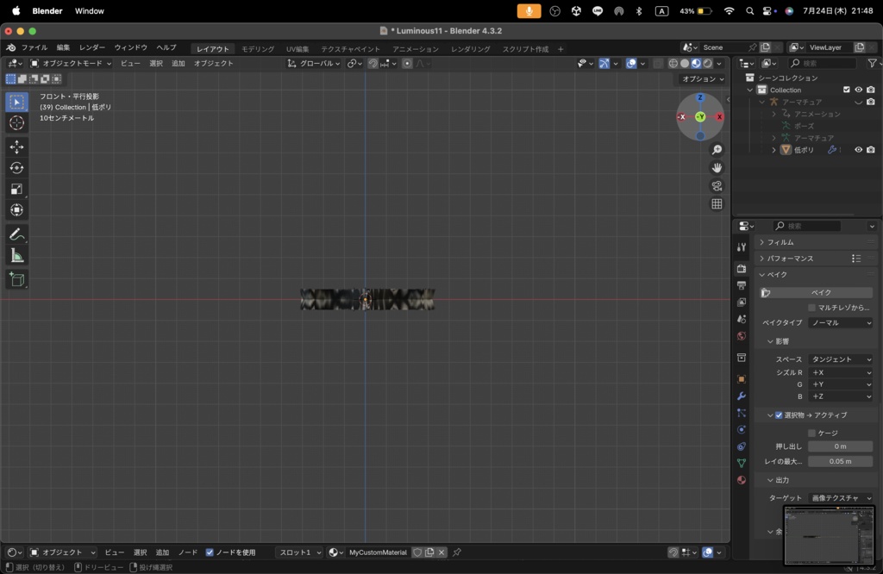Activate the Annotate pencil tool
The height and width of the screenshot is (574, 883).
tap(17, 234)
